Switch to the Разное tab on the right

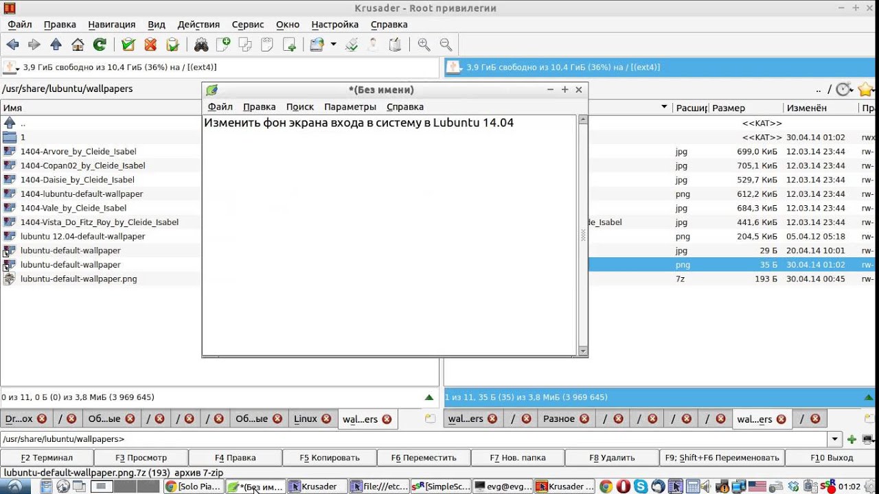[x=559, y=419]
